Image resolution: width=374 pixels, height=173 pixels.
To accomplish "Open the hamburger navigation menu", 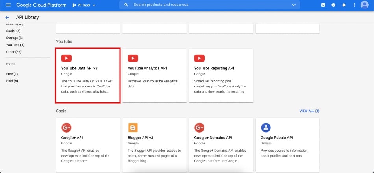I will [x=8, y=5].
